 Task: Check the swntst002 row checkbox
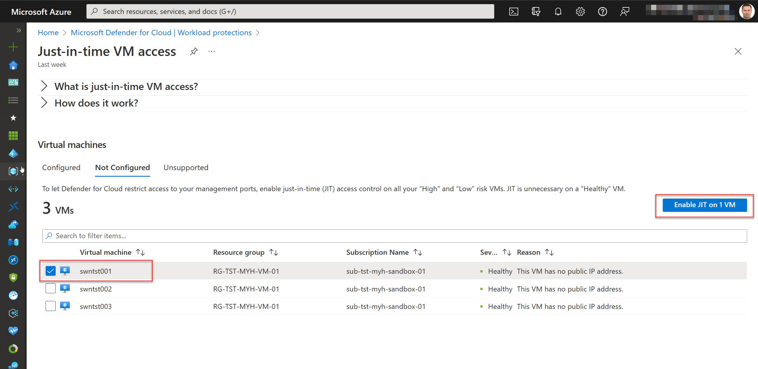click(x=50, y=289)
